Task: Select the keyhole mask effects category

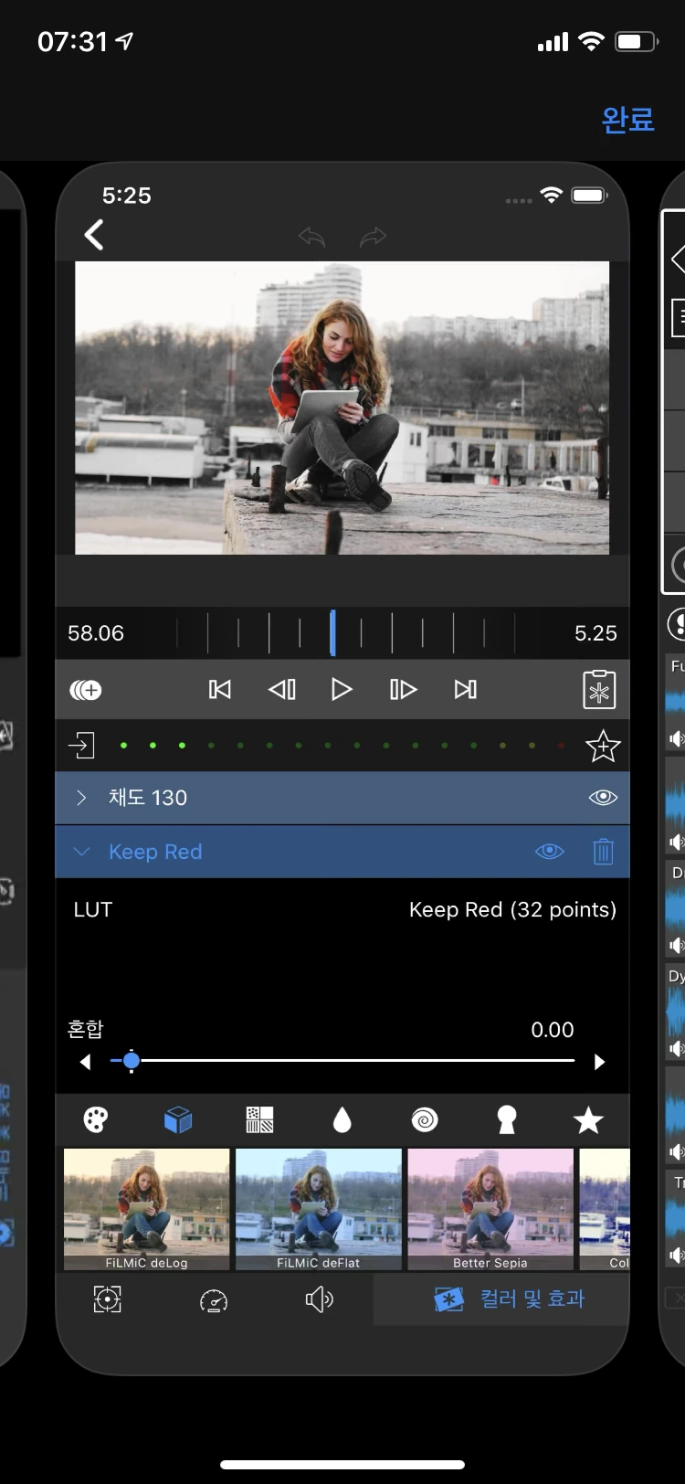Action: pyautogui.click(x=506, y=1119)
